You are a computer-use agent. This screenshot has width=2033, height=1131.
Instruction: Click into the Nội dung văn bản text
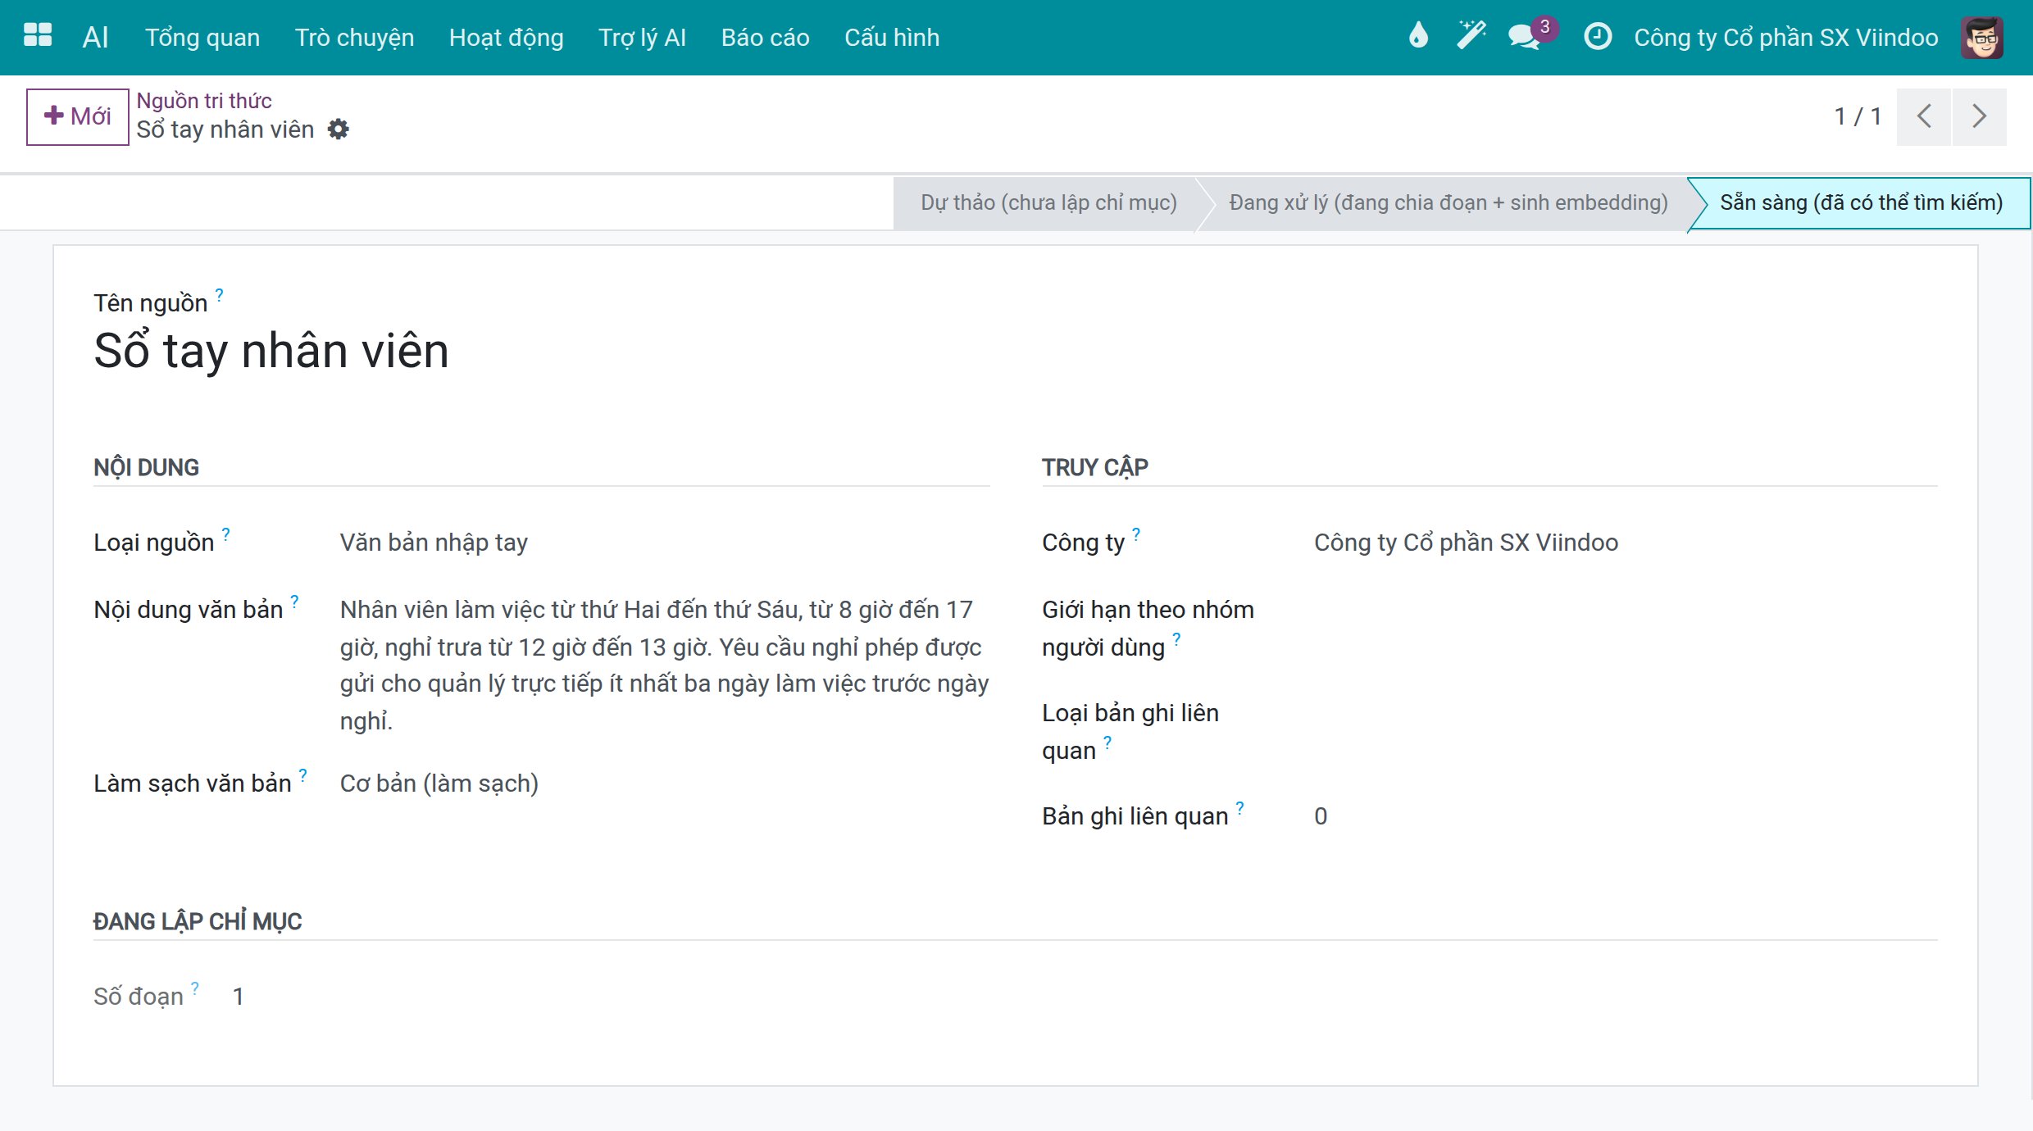click(664, 665)
